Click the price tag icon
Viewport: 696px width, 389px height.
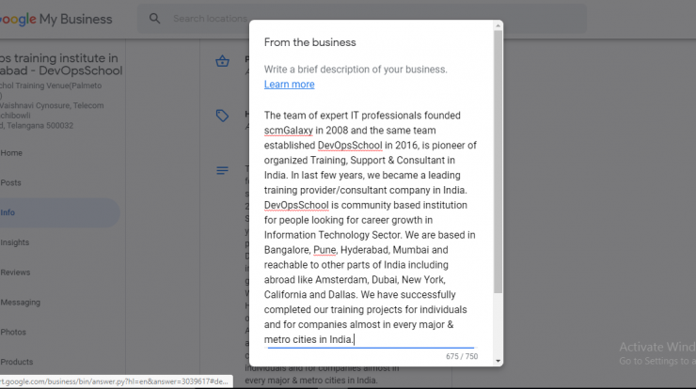(x=222, y=116)
